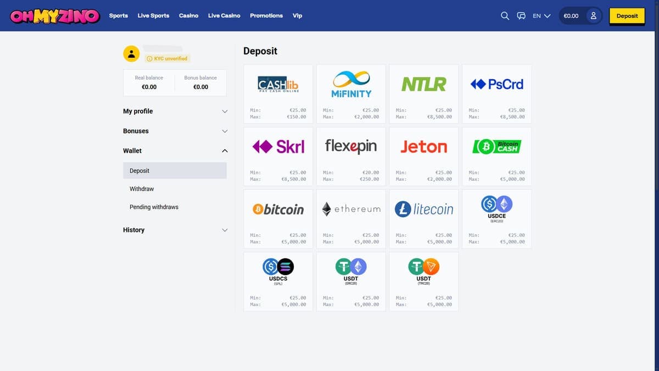Click the Deposit page heading
This screenshot has height=371, width=659.
(x=260, y=51)
